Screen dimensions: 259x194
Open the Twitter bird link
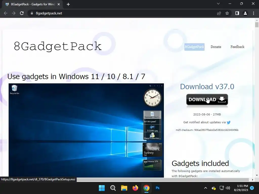[229, 123]
